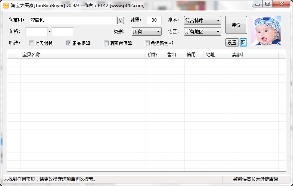Open 设置 settings button
The width and height of the screenshot is (293, 186).
point(232,42)
